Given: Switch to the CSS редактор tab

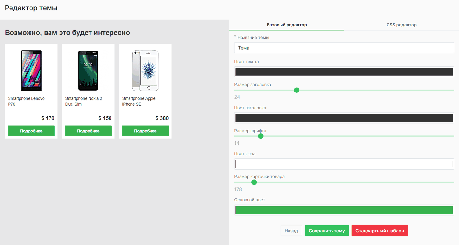Looking at the screenshot, I should coord(401,25).
